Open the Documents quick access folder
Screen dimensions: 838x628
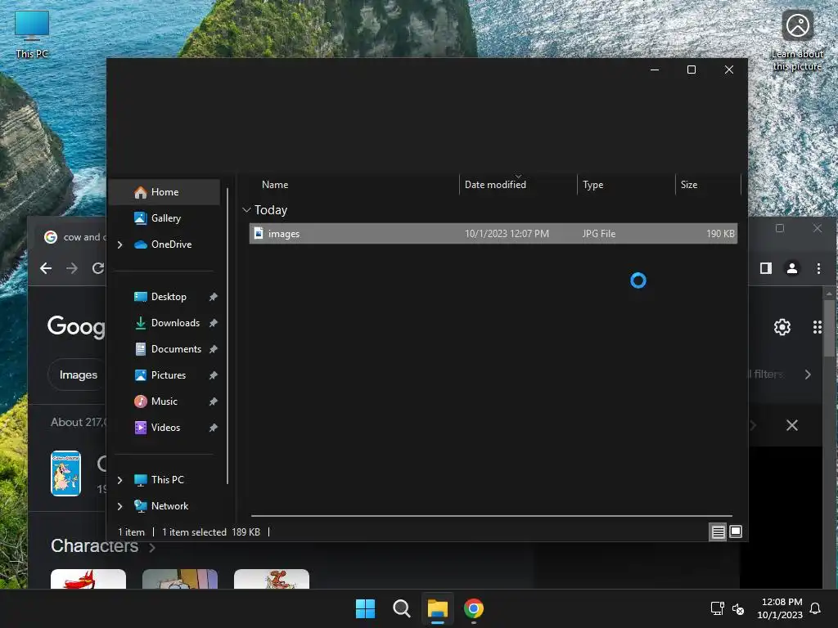pyautogui.click(x=176, y=349)
